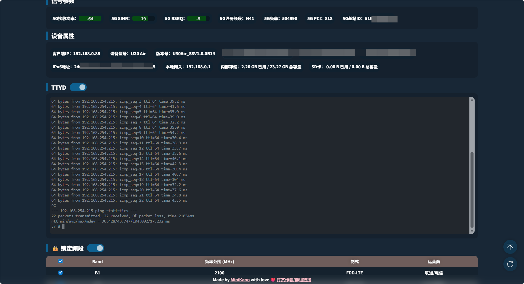Click the 5G接收功率 signal bar
The width and height of the screenshot is (524, 284).
point(90,19)
